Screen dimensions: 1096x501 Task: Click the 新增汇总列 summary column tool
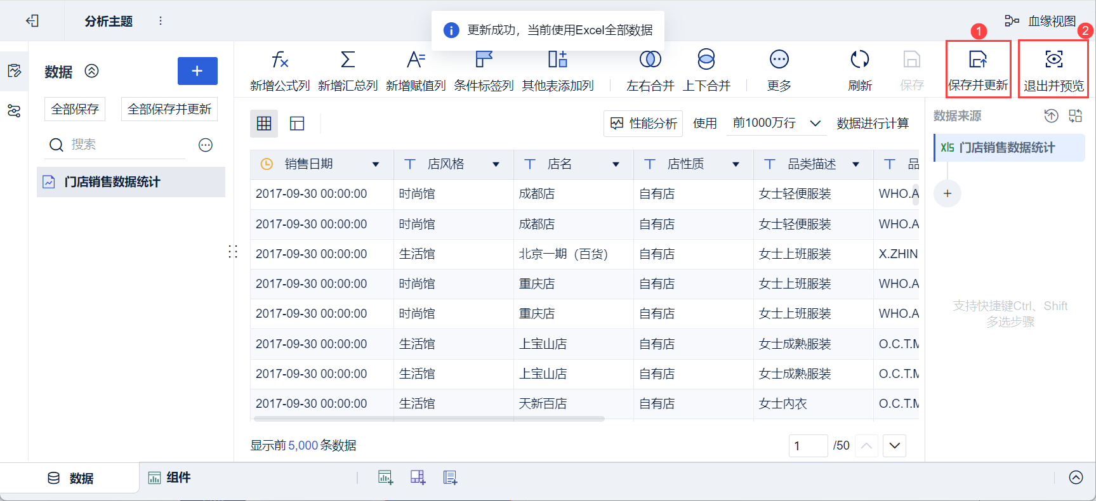pos(348,71)
